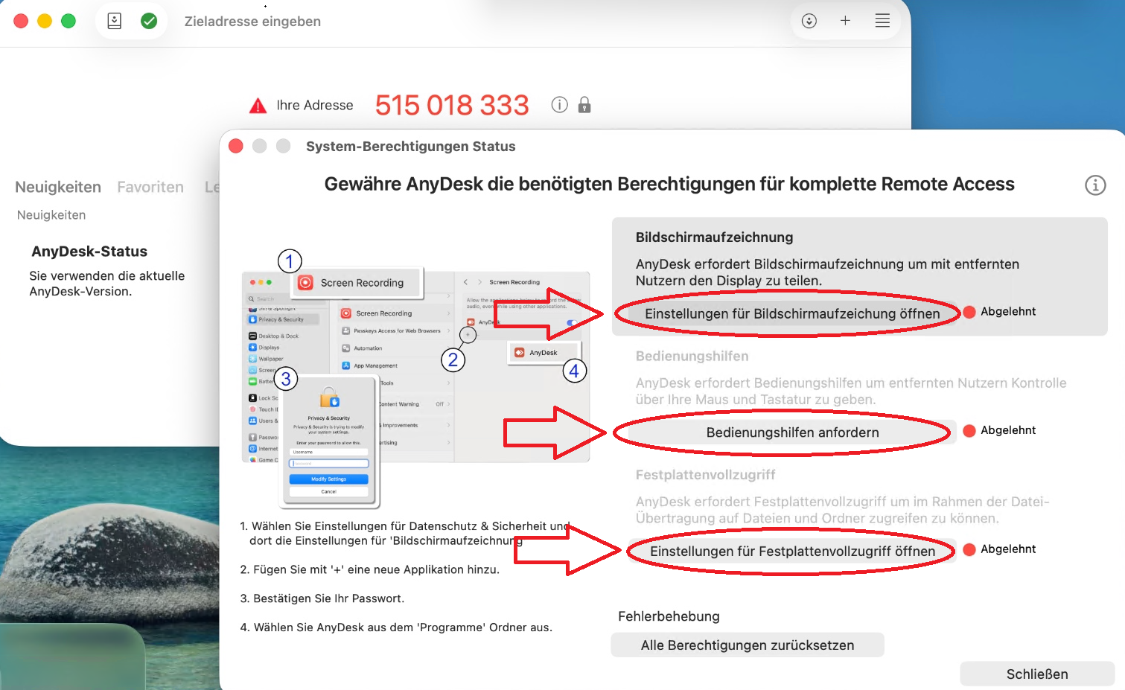
Task: Open the downloads icon in AnyDesk toolbar
Action: (x=809, y=21)
